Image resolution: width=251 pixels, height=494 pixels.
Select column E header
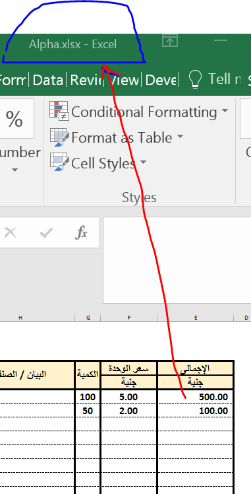click(196, 318)
